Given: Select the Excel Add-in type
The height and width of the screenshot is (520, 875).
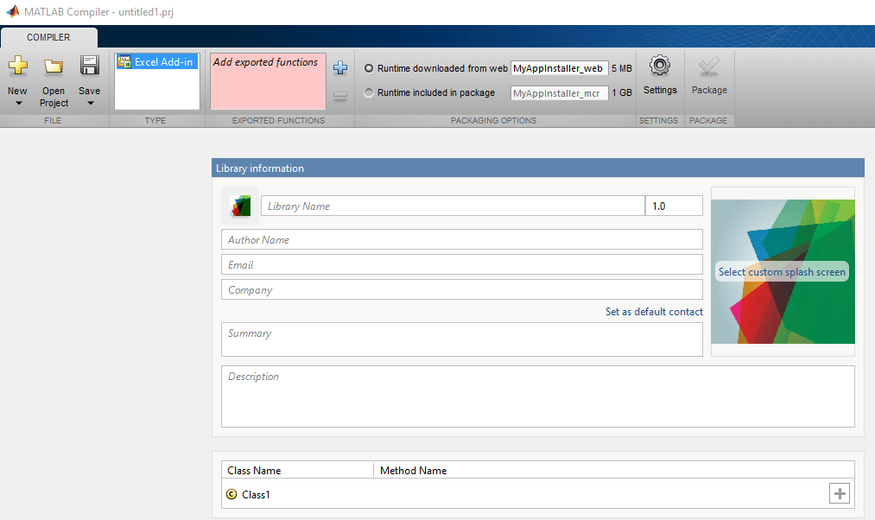Looking at the screenshot, I should [156, 61].
